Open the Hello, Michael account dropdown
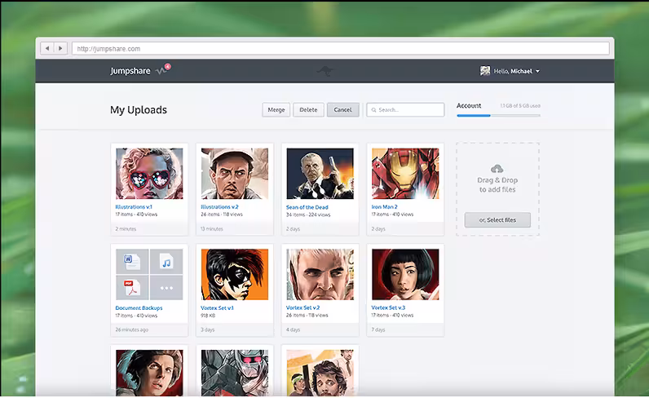 [x=517, y=71]
